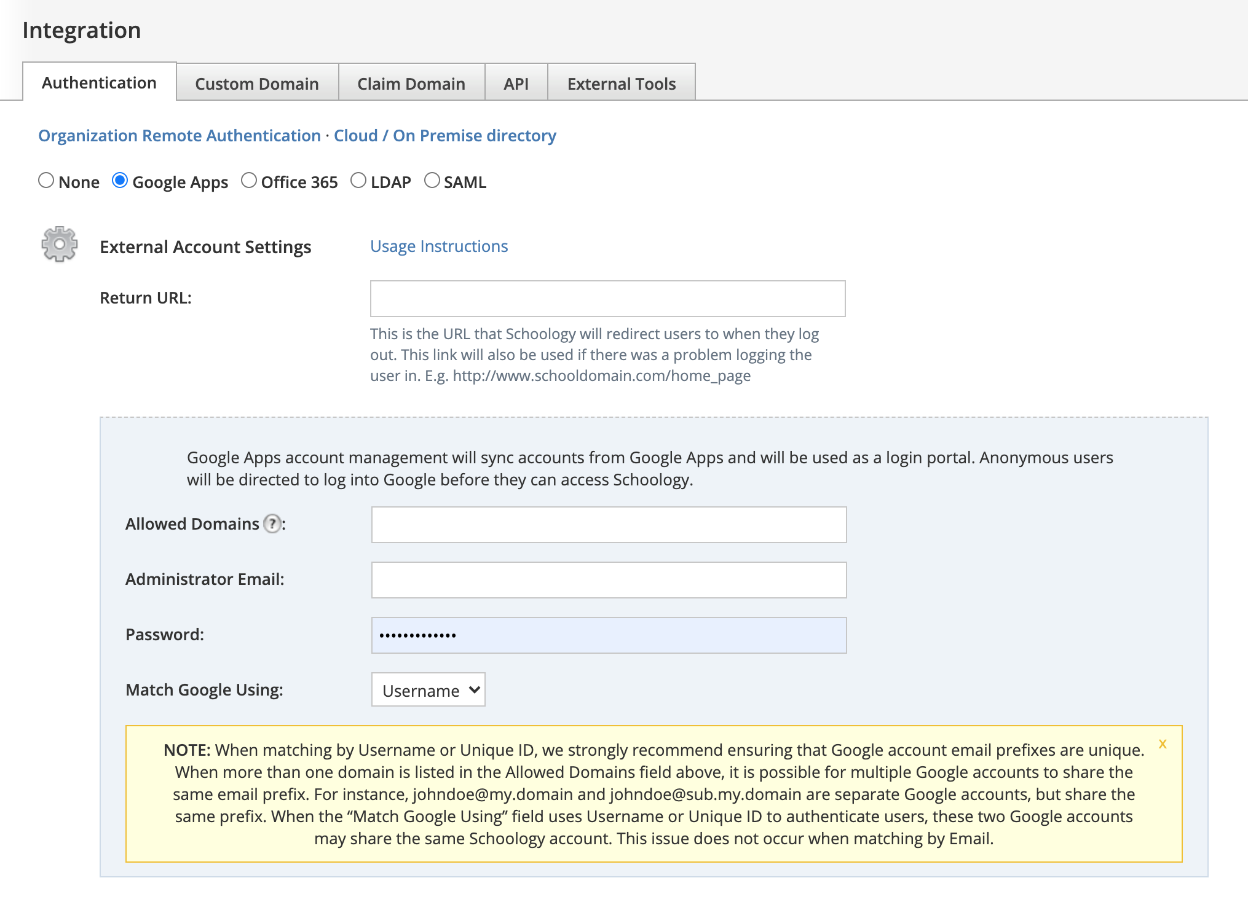The height and width of the screenshot is (902, 1248).
Task: Focus the Allowed Domains text box
Action: (609, 525)
